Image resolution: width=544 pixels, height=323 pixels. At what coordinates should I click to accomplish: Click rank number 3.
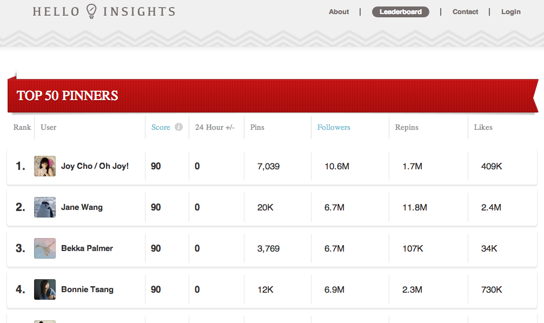pyautogui.click(x=21, y=248)
